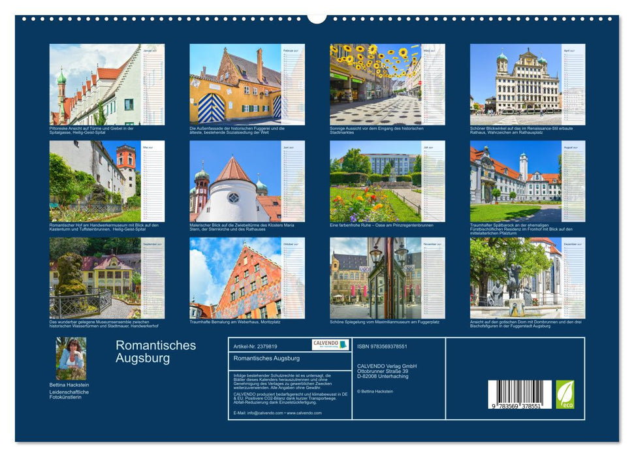Click 'CALVENDO Verlag GmbH'
634x457 pixels.
tap(387, 366)
